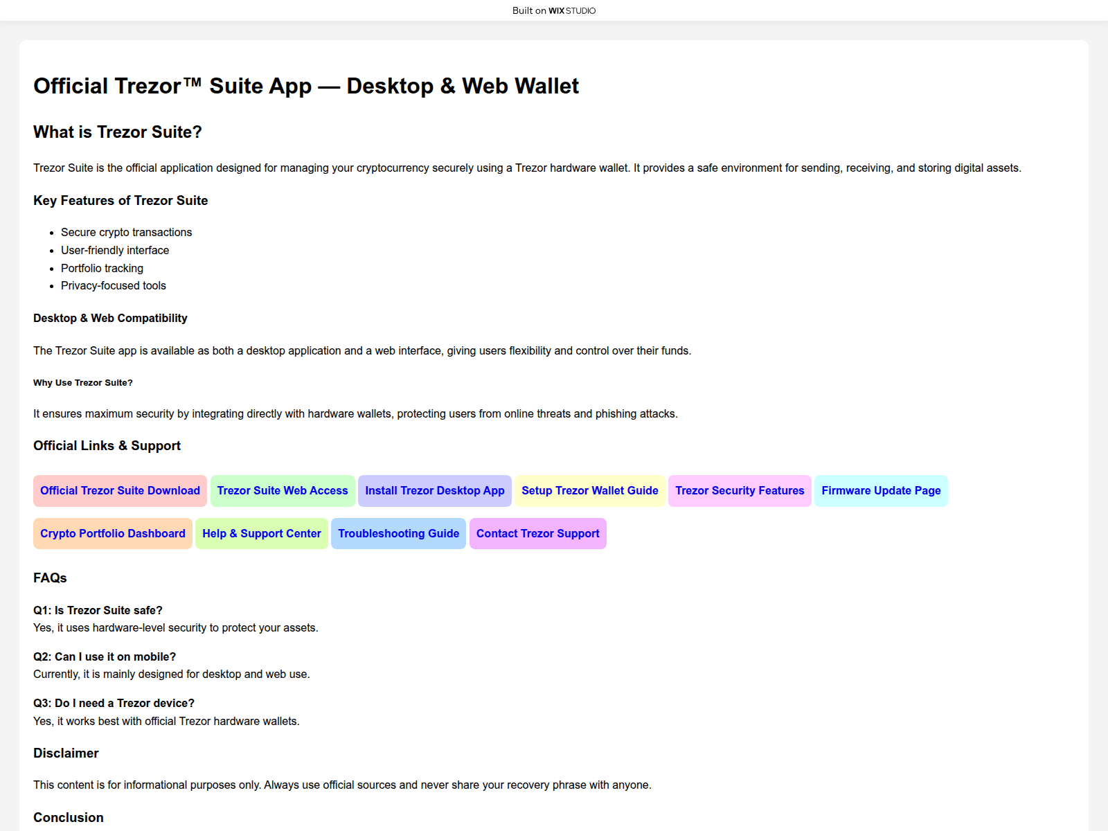Screen dimensions: 1108x831
Task: Click the paragraph starting 'Trezor Suite is the official application'
Action: pos(527,168)
